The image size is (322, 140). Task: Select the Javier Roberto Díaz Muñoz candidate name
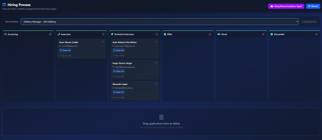tap(125, 42)
